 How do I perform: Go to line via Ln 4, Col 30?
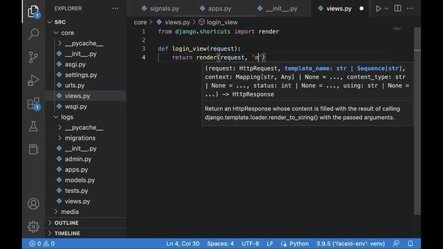[x=183, y=243]
